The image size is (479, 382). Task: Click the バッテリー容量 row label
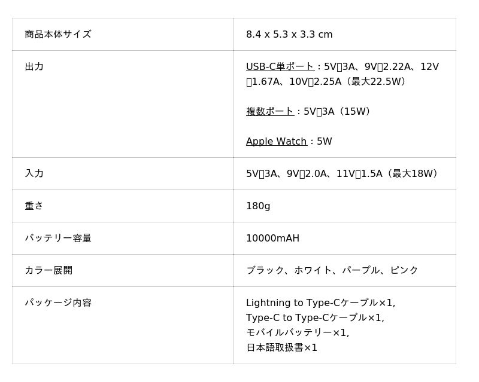click(58, 238)
